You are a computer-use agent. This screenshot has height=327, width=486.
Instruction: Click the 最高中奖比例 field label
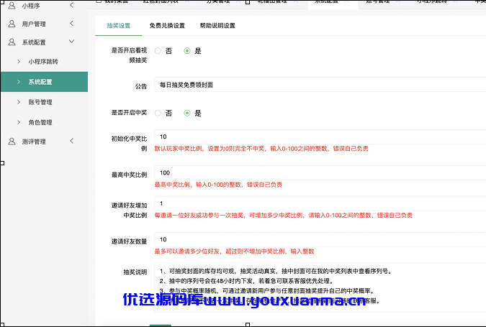pos(129,175)
